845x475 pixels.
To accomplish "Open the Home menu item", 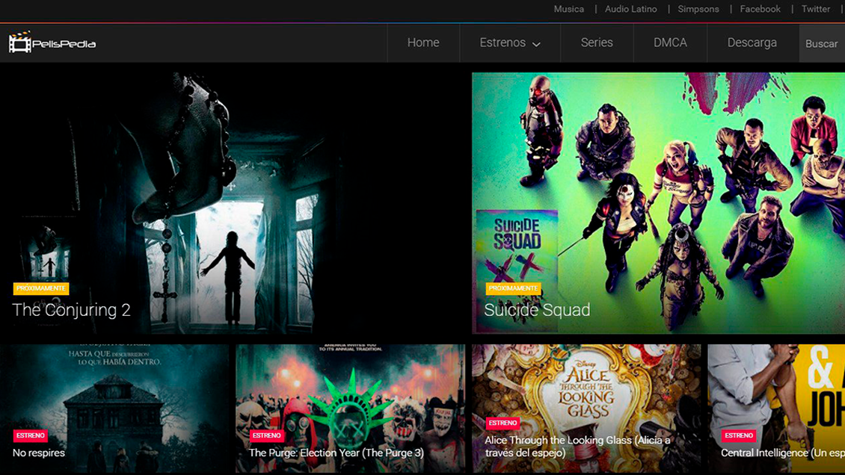I will tap(423, 43).
